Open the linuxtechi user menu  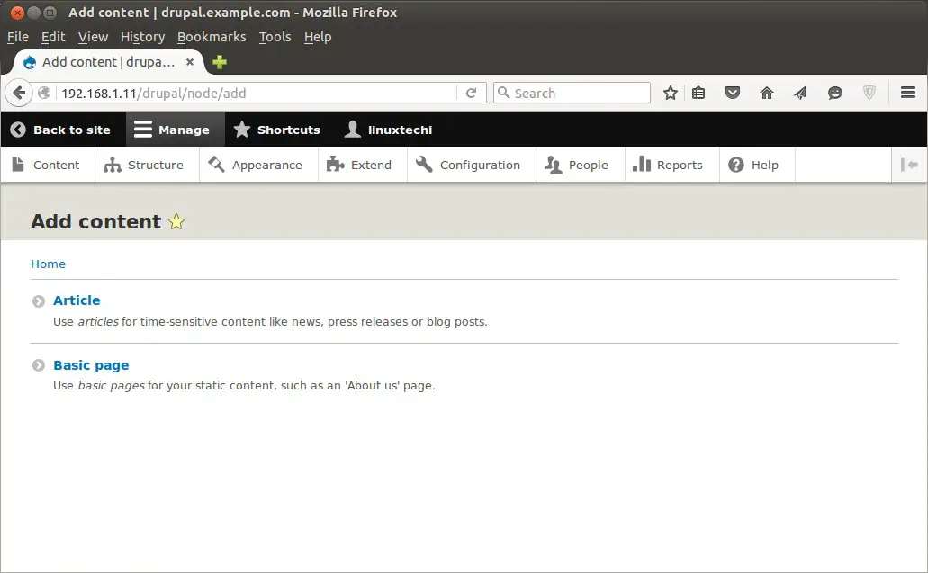point(388,130)
